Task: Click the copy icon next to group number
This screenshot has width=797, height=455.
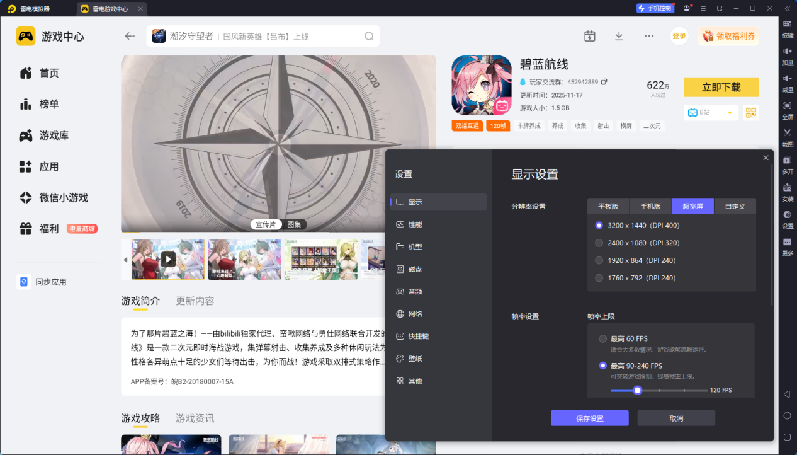Action: coord(604,82)
